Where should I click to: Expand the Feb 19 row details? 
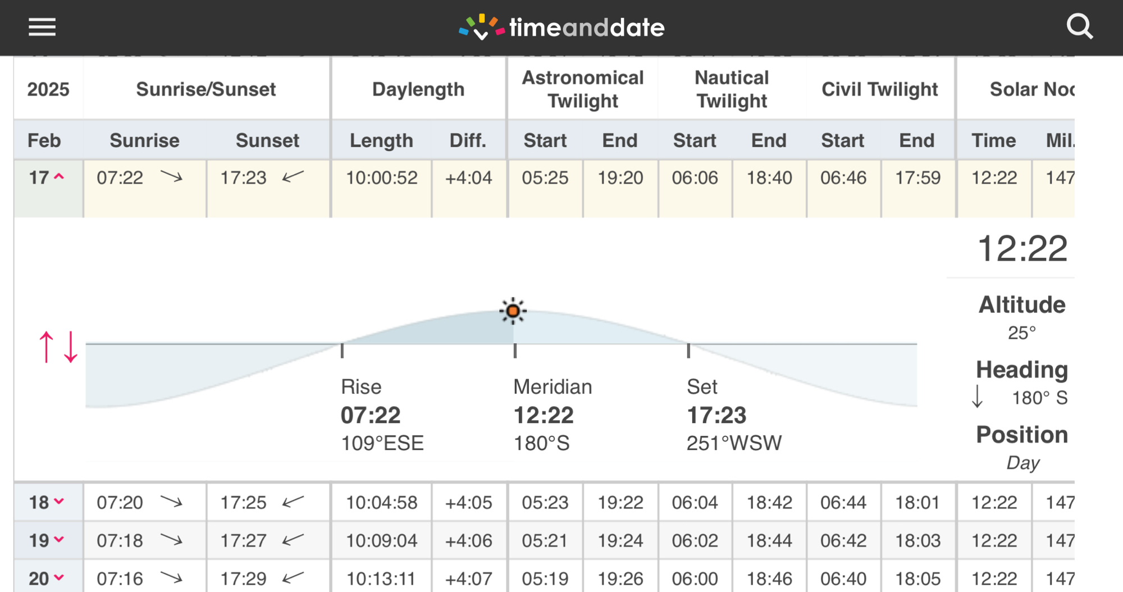click(x=58, y=540)
